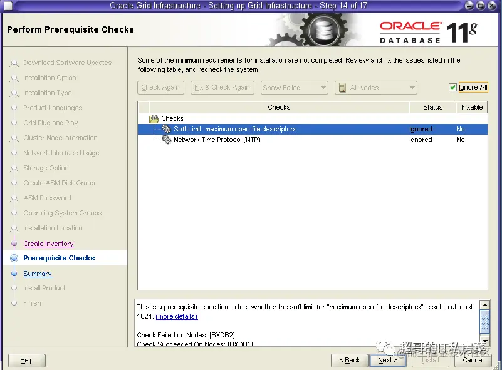The width and height of the screenshot is (502, 370).
Task: Click the Fix & Check Again button
Action: point(222,88)
